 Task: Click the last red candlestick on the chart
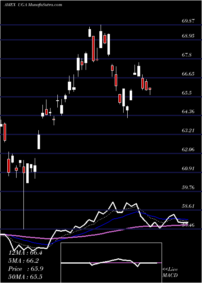point(150,89)
